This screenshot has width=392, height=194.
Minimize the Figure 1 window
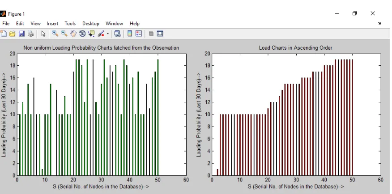pyautogui.click(x=337, y=13)
